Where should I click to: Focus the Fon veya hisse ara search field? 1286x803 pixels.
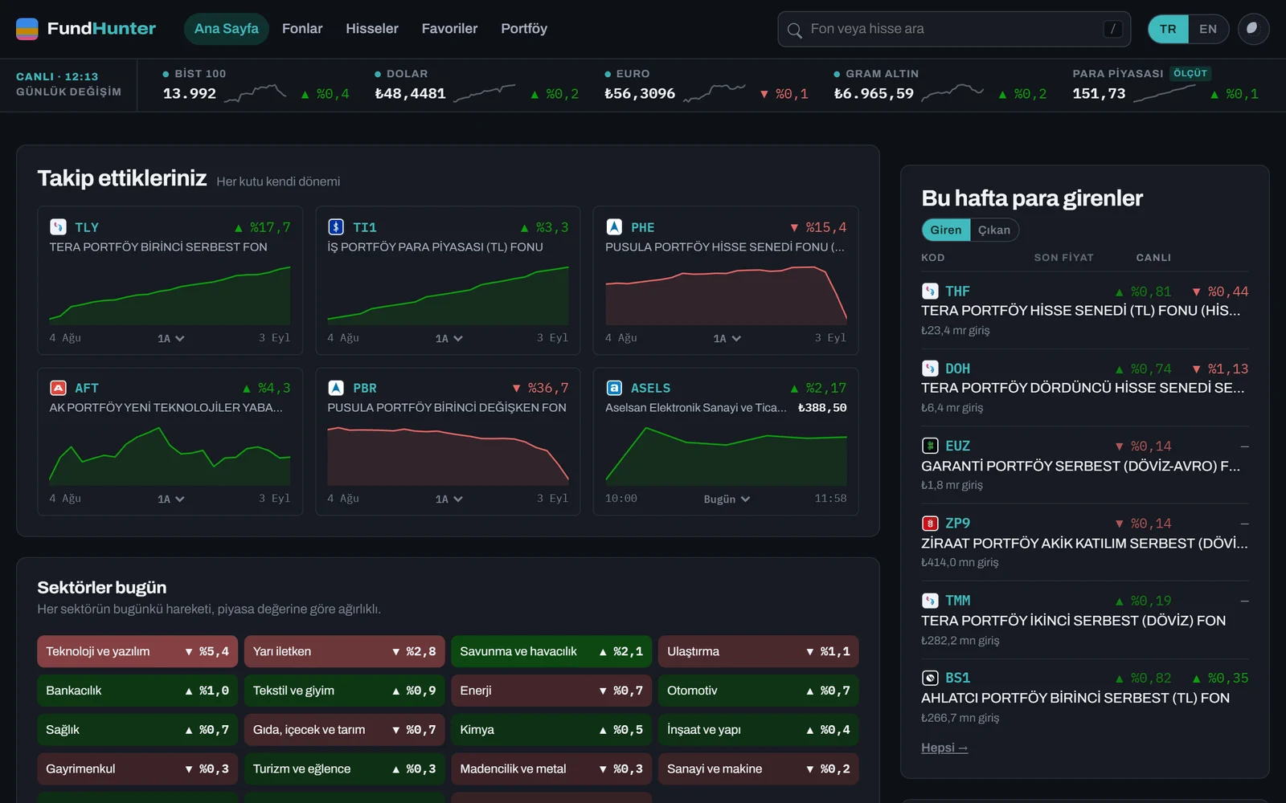coord(954,29)
